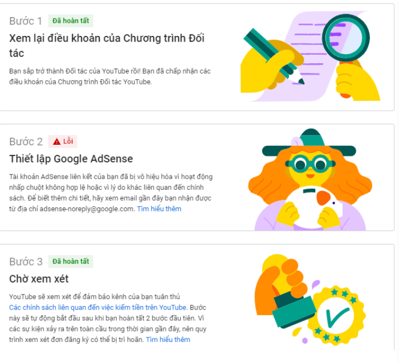Open "Tìm hiểu thêm" link in AdSense step
The image size is (399, 363).
coord(159,209)
